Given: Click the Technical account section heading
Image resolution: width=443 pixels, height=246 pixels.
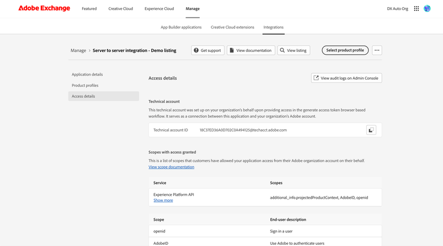Looking at the screenshot, I should click(164, 101).
